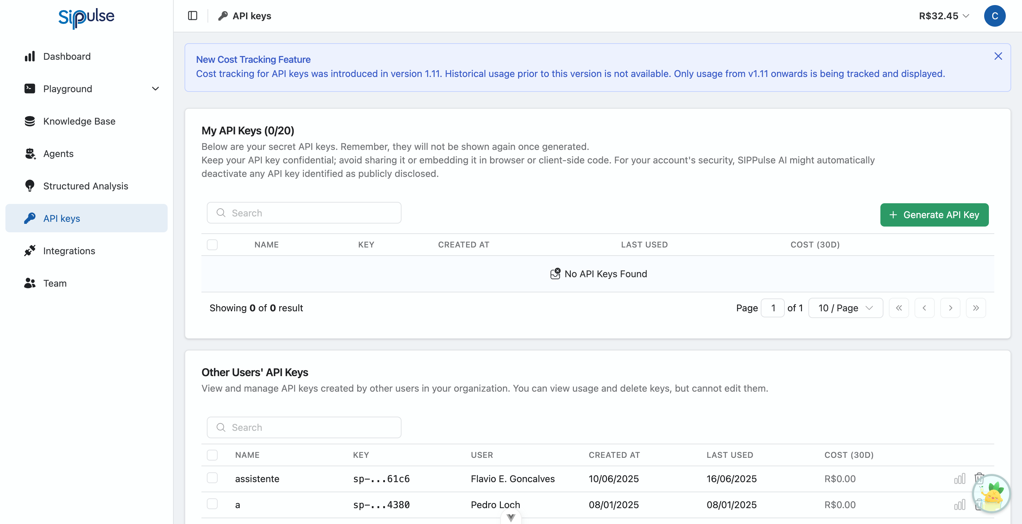Toggle the select-all checkbox in My API Keys

[x=212, y=244]
